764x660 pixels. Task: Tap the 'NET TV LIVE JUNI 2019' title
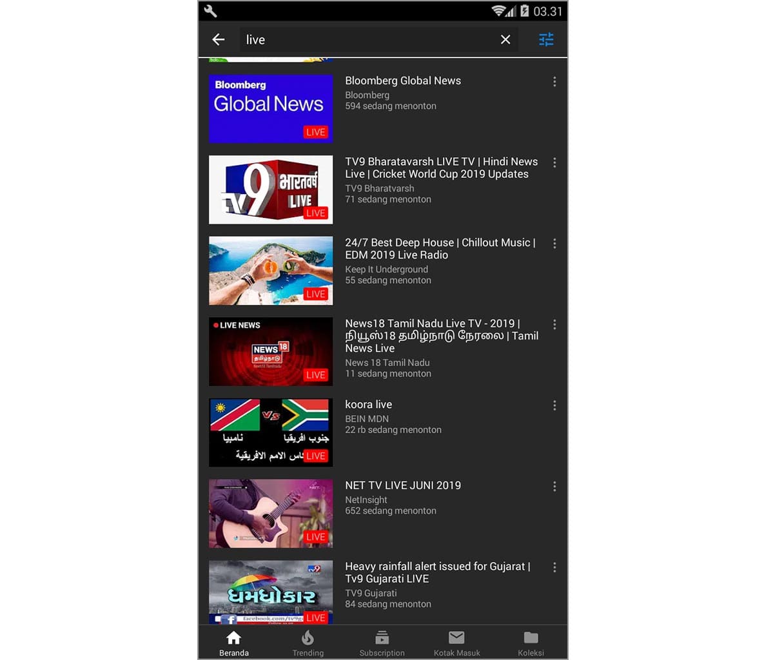(403, 485)
